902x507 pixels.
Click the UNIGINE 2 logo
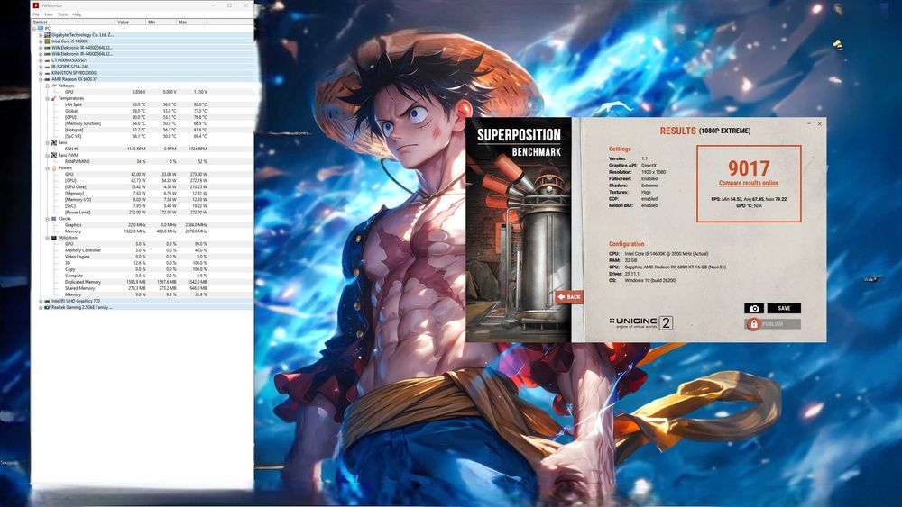click(x=640, y=322)
